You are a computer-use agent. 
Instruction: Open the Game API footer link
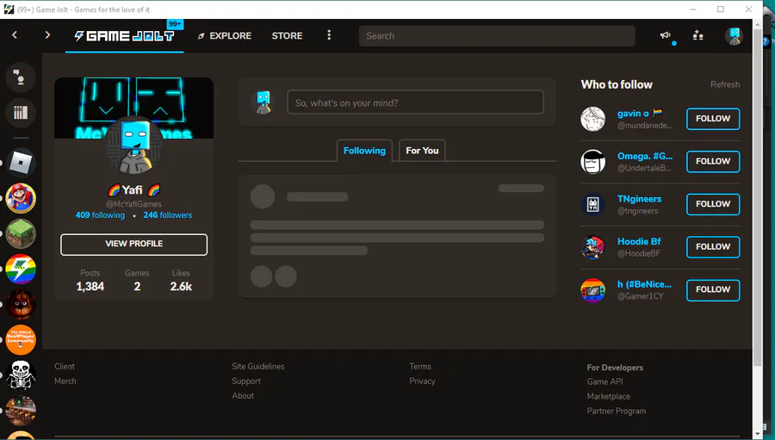click(605, 381)
